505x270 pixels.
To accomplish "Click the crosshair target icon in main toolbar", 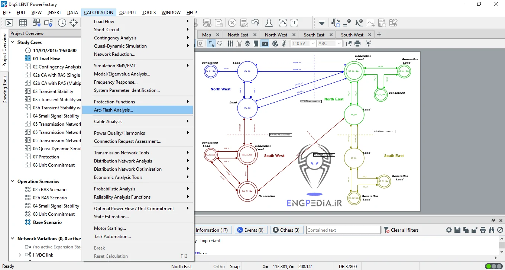I will pos(74,23).
